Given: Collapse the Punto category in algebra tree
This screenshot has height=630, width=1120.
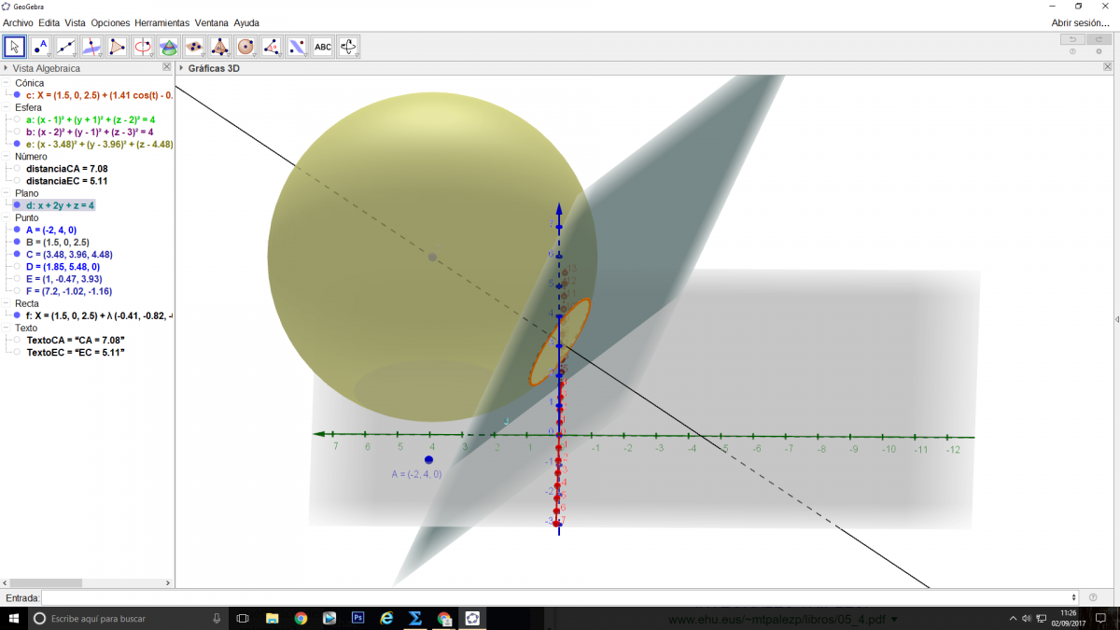Looking at the screenshot, I should [7, 217].
